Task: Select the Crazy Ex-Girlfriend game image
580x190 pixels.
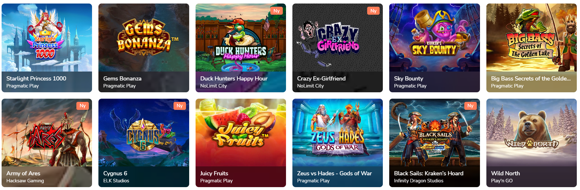Action: pyautogui.click(x=337, y=38)
